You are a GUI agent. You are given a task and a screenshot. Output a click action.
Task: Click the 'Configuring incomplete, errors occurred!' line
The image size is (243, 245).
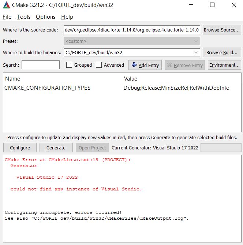(x=63, y=212)
